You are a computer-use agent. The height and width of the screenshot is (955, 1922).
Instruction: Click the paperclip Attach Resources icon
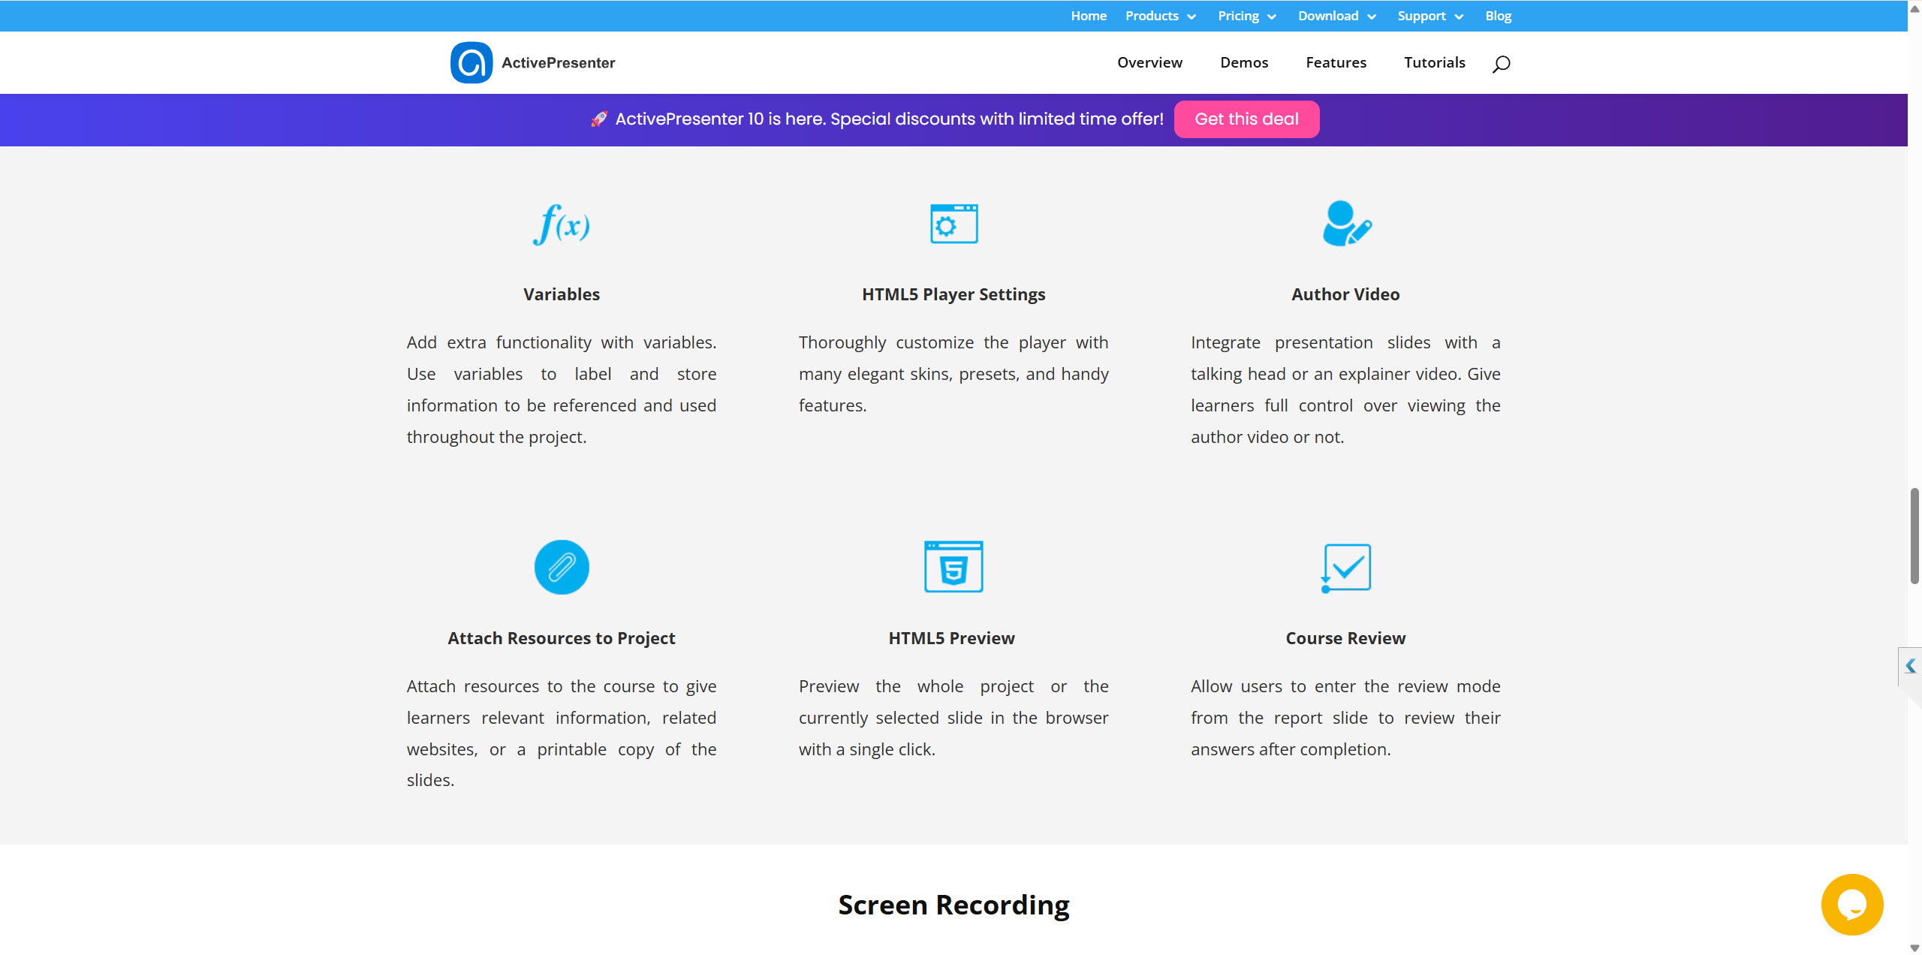562,567
